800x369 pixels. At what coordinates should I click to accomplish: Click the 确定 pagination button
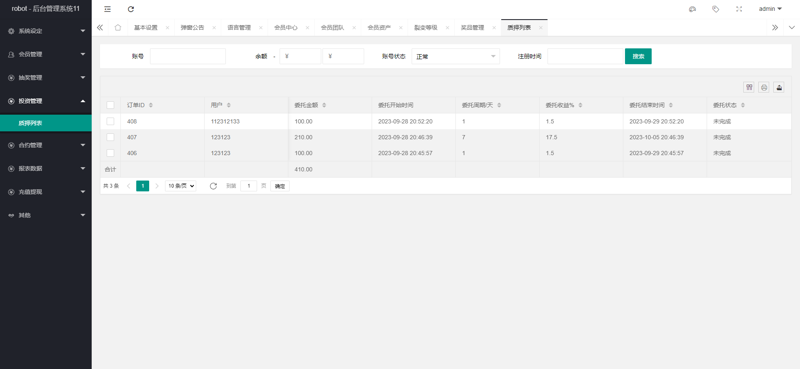coord(280,186)
